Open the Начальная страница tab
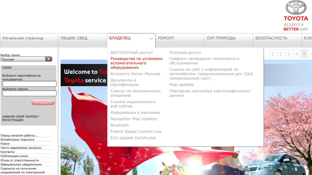 pos(29,40)
